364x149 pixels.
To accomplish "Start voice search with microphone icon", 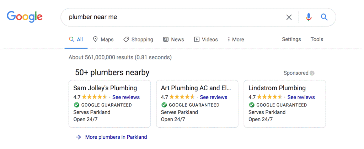I will point(309,17).
